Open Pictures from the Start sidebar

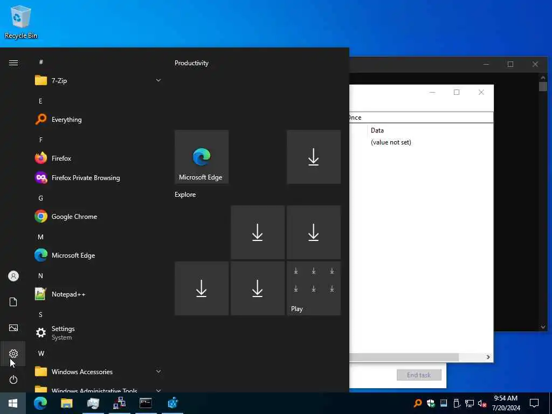tap(13, 328)
